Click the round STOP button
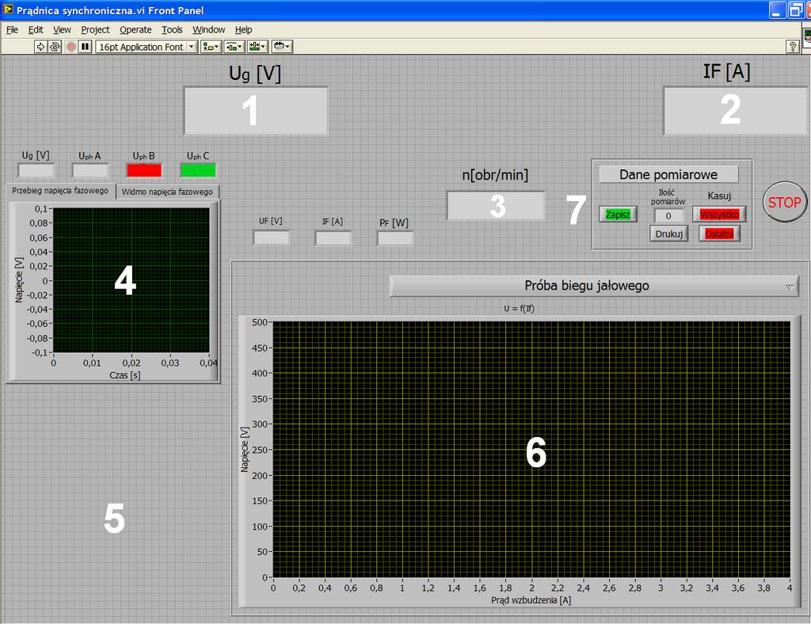Image resolution: width=811 pixels, height=624 pixels. (785, 202)
